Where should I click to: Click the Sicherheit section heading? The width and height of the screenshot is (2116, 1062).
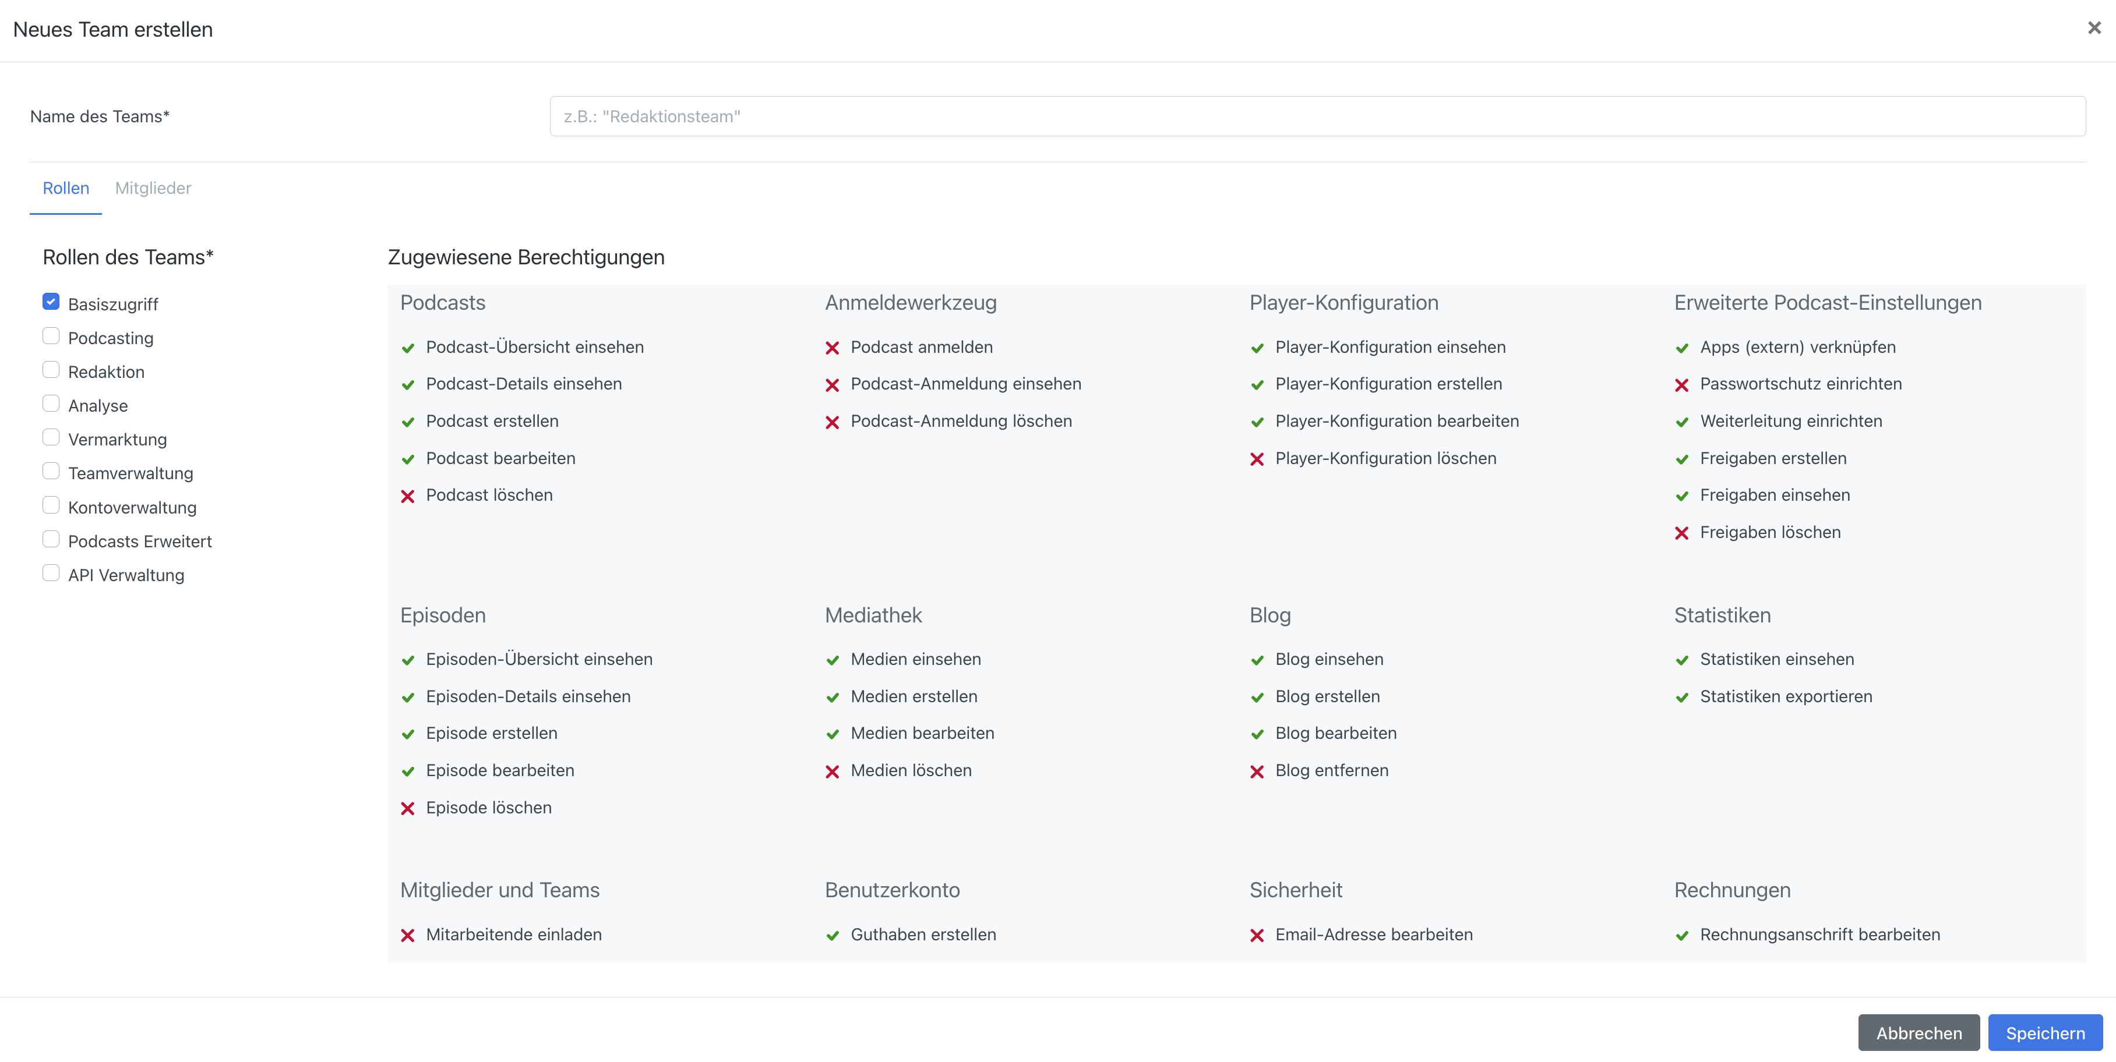[x=1295, y=890]
